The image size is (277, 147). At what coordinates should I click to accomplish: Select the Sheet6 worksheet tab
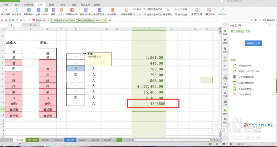70,140
